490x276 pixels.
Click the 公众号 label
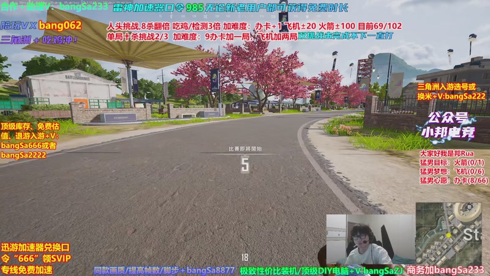point(448,118)
